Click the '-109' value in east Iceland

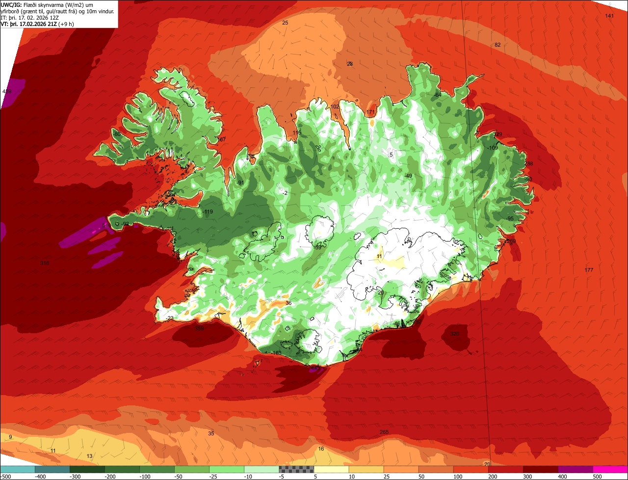coord(493,148)
